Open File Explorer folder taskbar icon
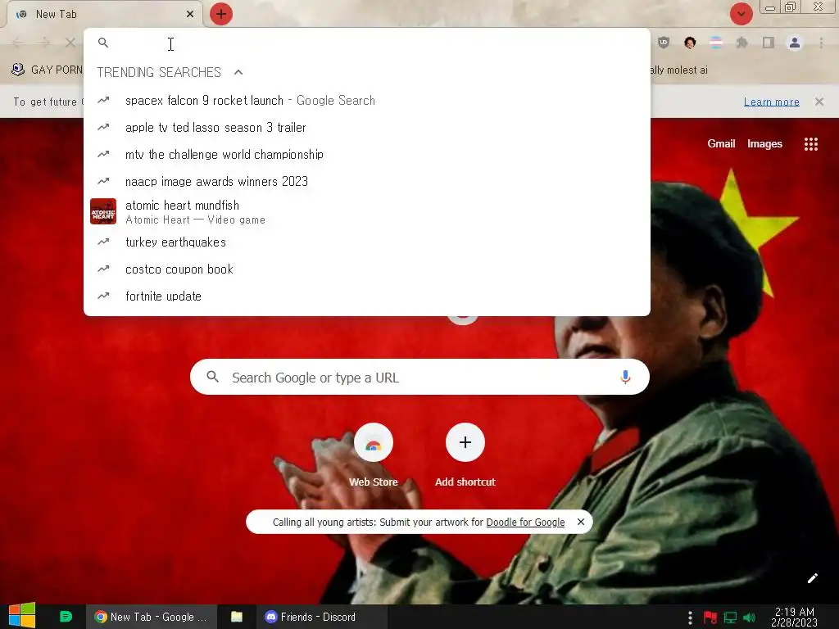This screenshot has width=839, height=629. [237, 617]
